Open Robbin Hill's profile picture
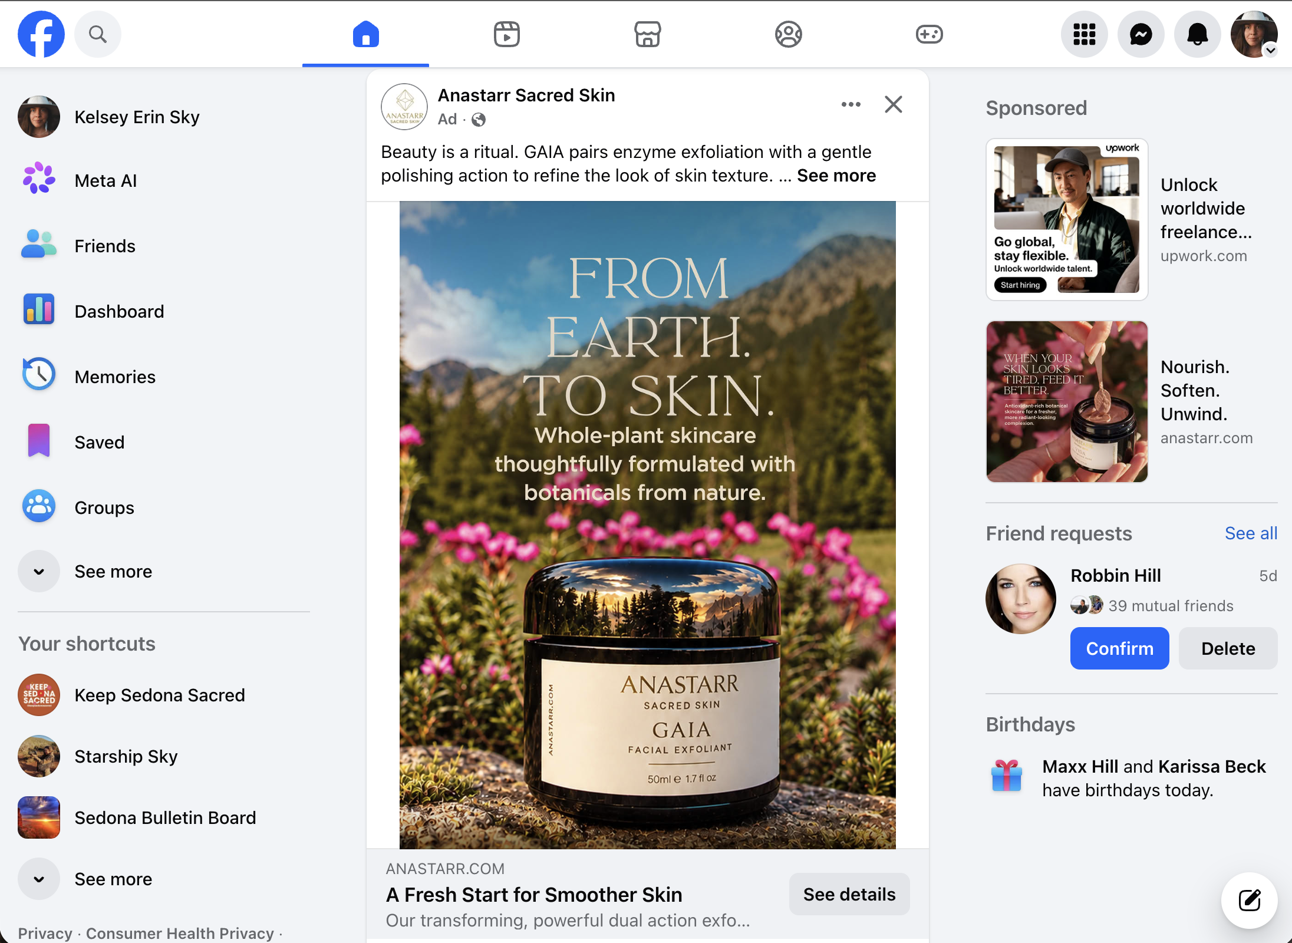This screenshot has width=1292, height=943. point(1021,599)
